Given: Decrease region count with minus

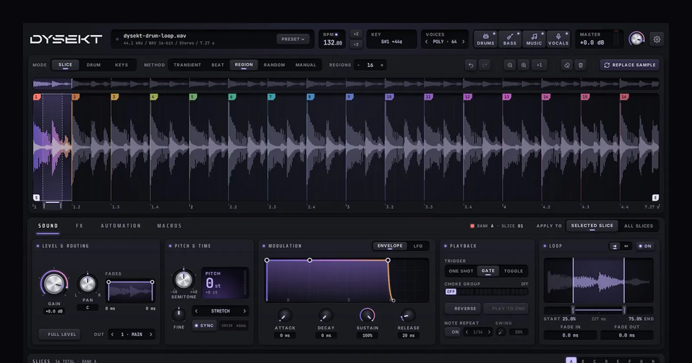Looking at the screenshot, I should [x=359, y=65].
